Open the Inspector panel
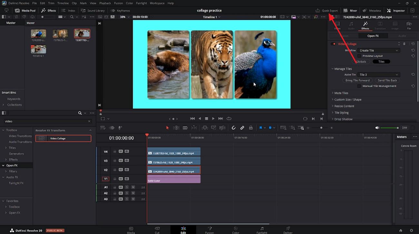The width and height of the screenshot is (419, 234). 395,10
